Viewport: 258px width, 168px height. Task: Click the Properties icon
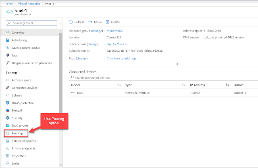coord(8,156)
